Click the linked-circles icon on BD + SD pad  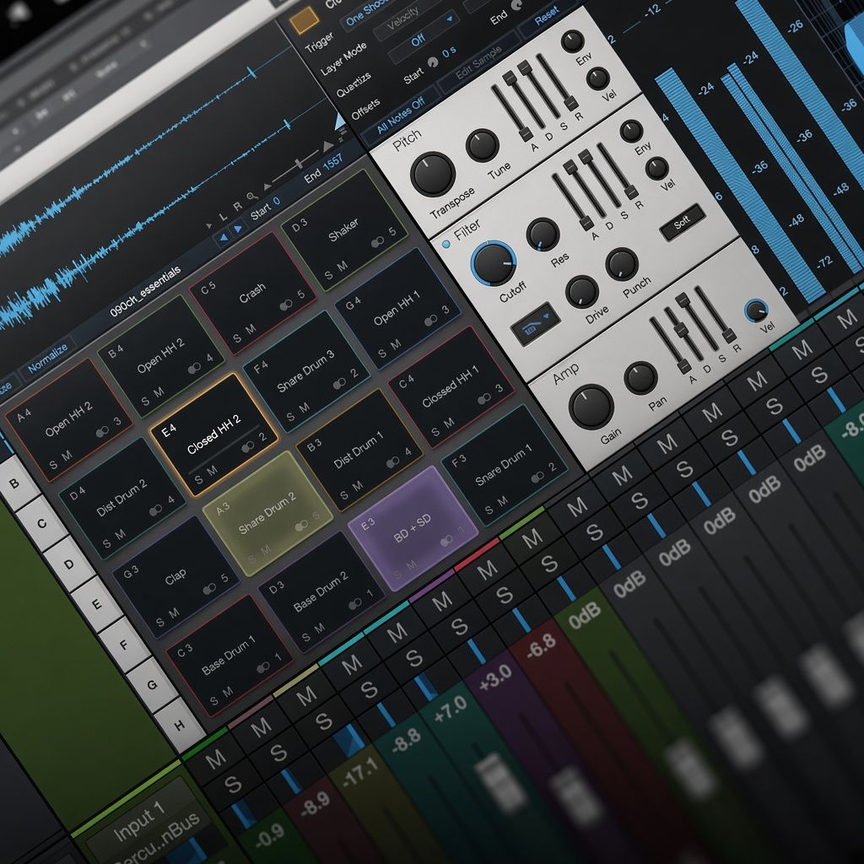(x=446, y=541)
